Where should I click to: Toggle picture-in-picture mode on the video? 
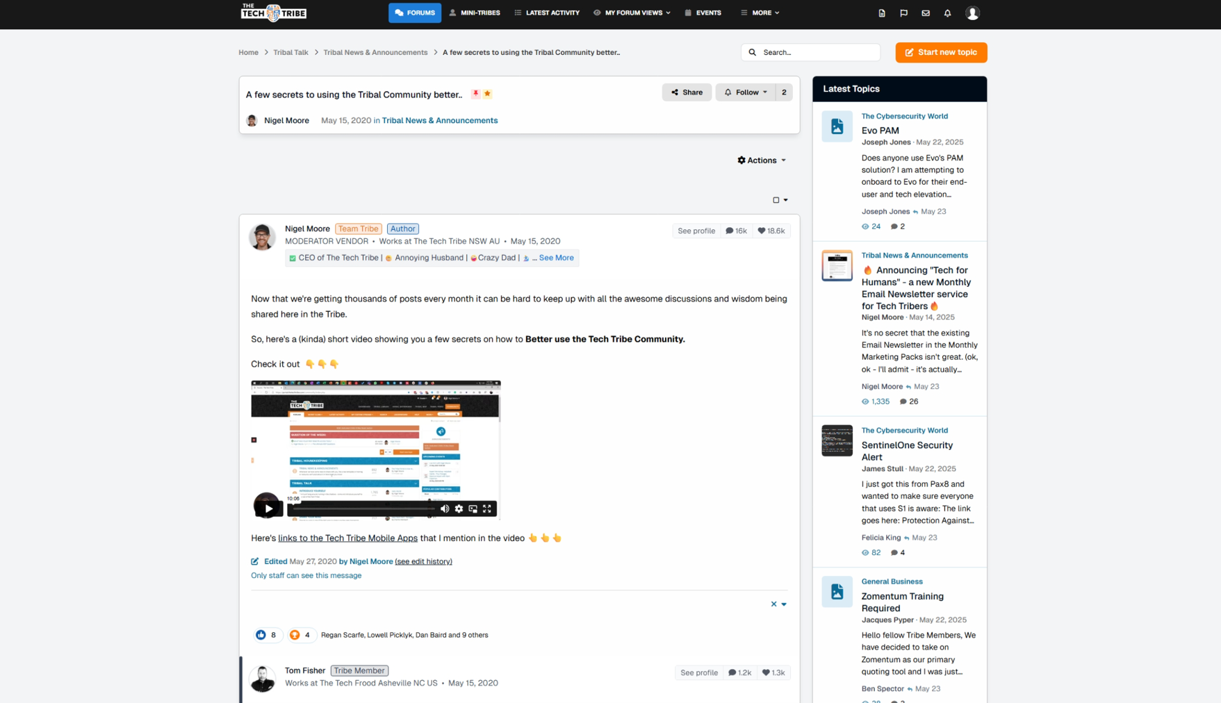pyautogui.click(x=473, y=508)
